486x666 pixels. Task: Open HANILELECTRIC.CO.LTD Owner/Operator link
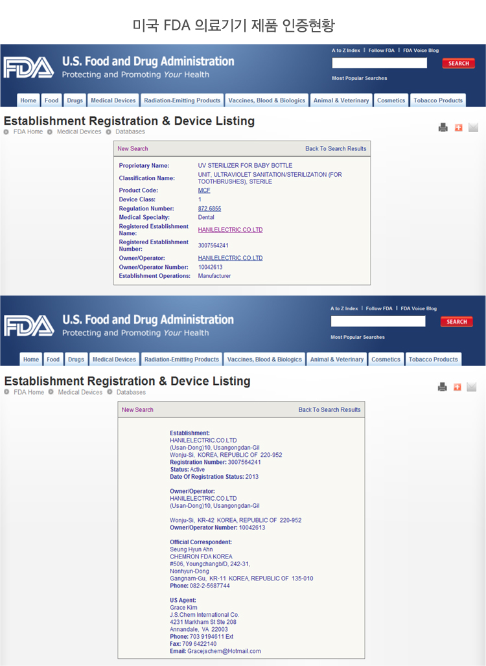(230, 258)
